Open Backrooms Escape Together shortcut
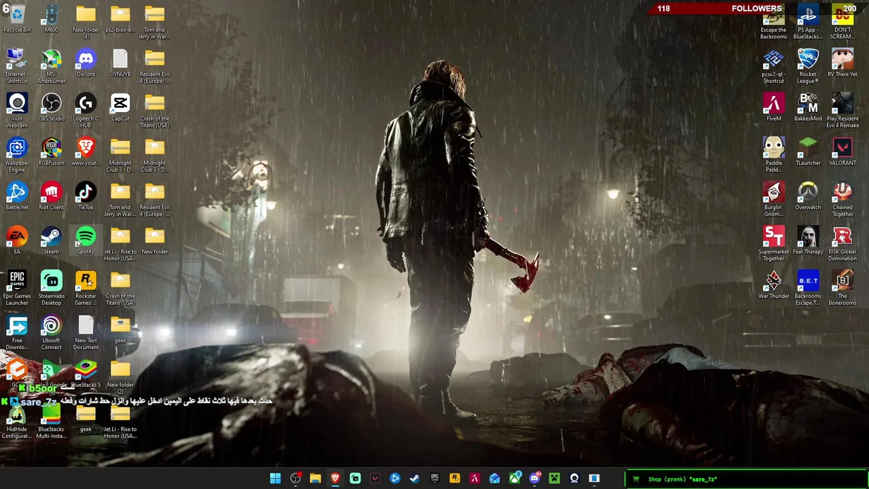This screenshot has height=489, width=869. tap(808, 288)
